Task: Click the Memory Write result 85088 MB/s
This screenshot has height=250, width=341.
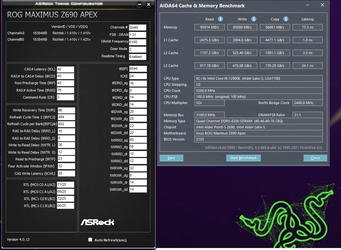Action: coord(242,27)
